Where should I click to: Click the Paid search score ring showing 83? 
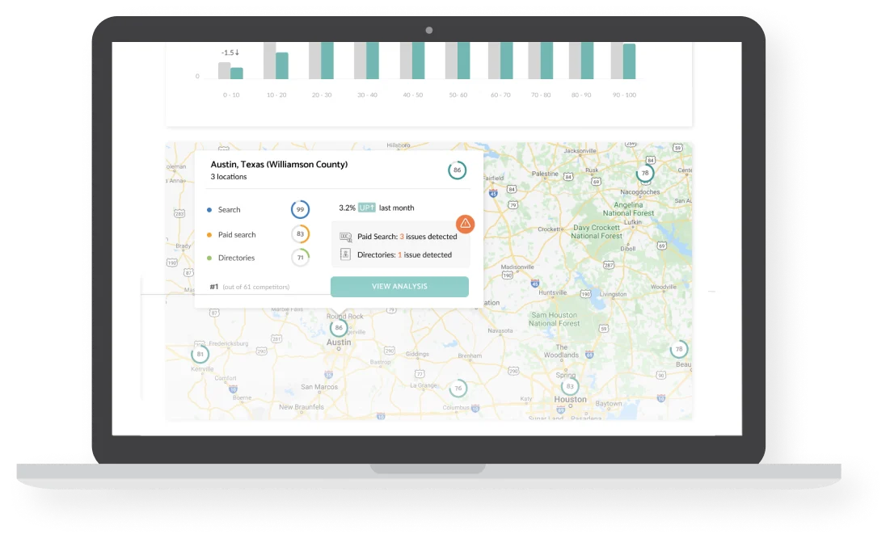point(300,234)
